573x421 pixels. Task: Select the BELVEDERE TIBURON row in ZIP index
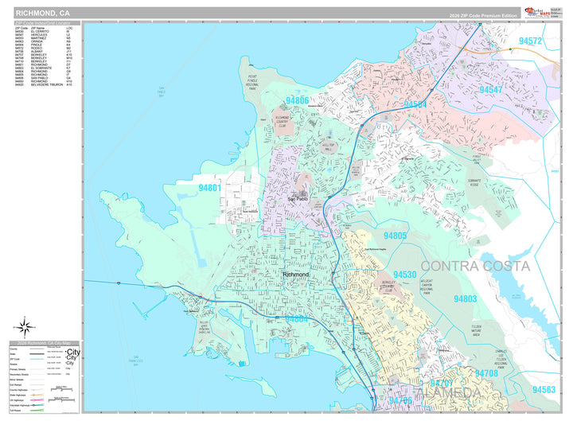44,84
